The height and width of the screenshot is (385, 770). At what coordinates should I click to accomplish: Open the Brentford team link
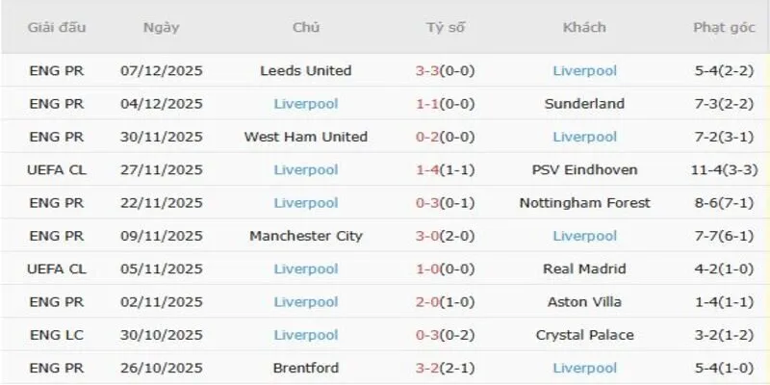[306, 368]
